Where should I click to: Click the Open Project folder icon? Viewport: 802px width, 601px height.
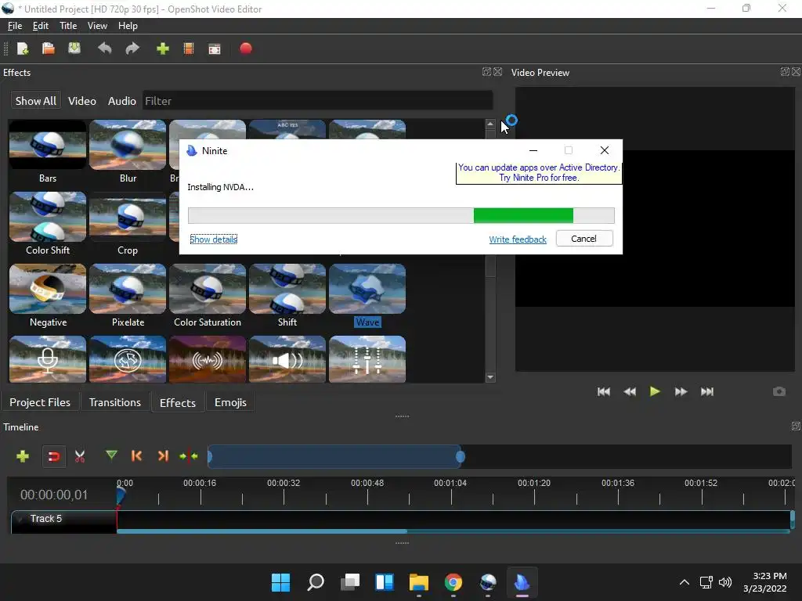pos(48,49)
